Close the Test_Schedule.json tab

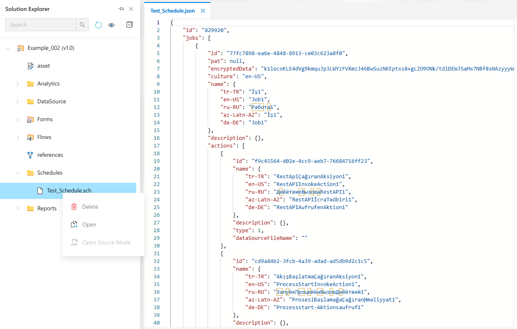[x=203, y=11]
